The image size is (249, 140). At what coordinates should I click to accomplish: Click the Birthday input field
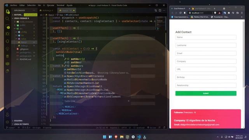(206, 77)
